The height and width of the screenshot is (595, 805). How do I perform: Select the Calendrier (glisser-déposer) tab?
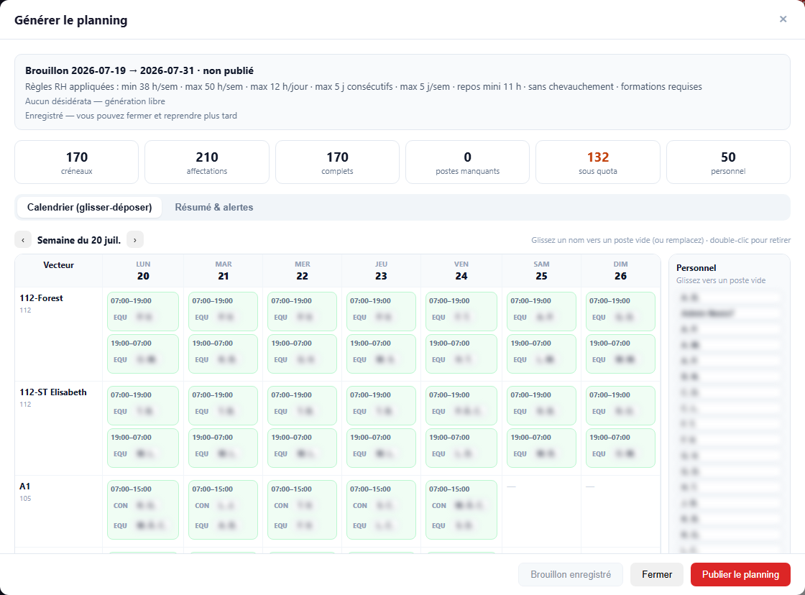(x=89, y=208)
